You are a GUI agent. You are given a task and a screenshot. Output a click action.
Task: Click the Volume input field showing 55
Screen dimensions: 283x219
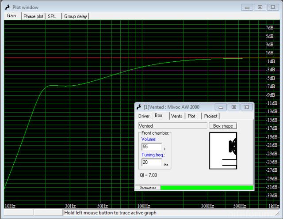[152, 147]
